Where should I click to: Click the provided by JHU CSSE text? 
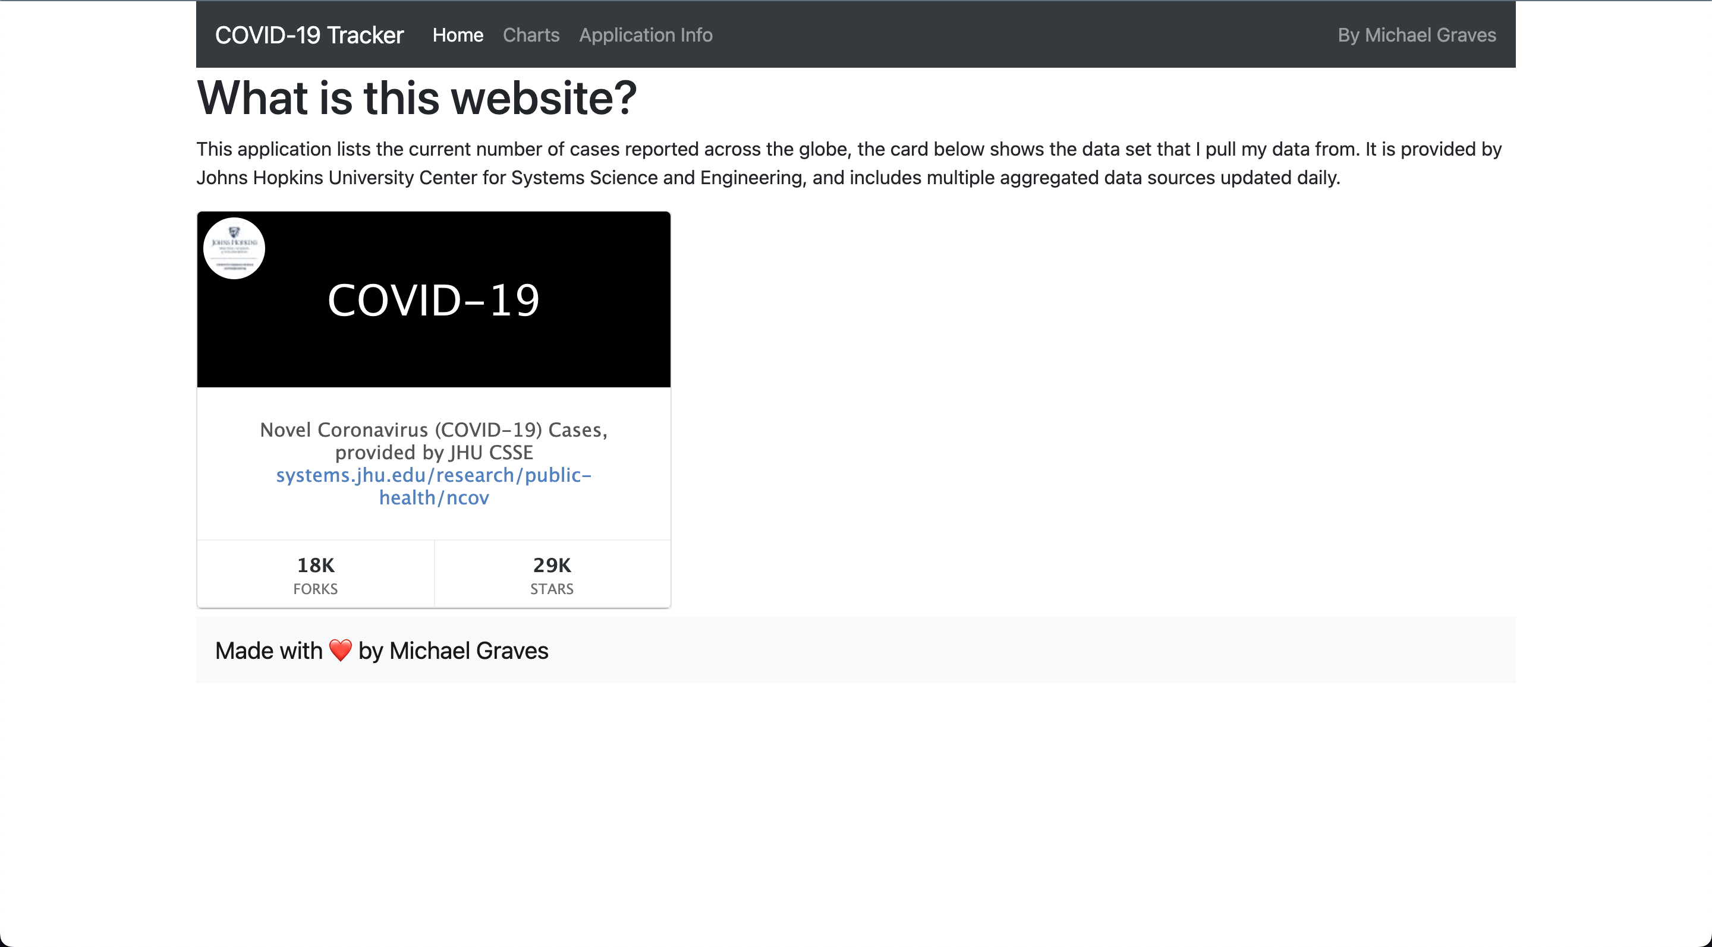tap(433, 452)
